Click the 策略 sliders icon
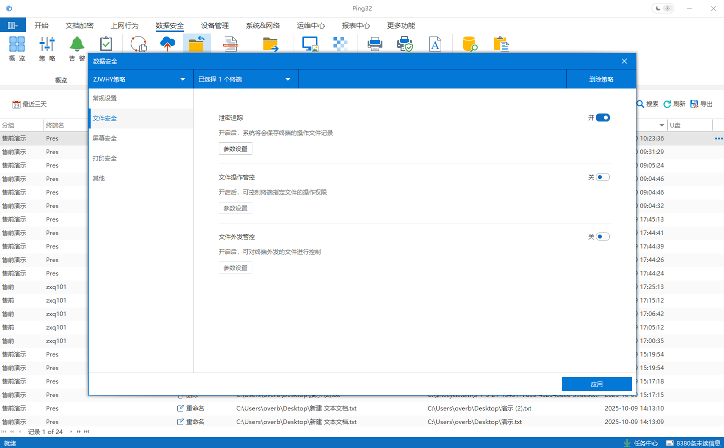724x448 pixels. [47, 44]
